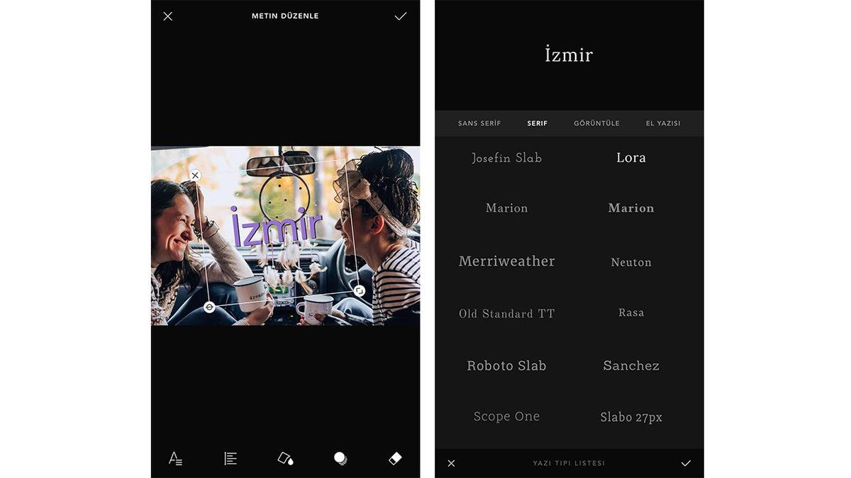Viewport: 851px width, 478px height.
Task: Apply the Josefin Slab font
Action: [506, 158]
